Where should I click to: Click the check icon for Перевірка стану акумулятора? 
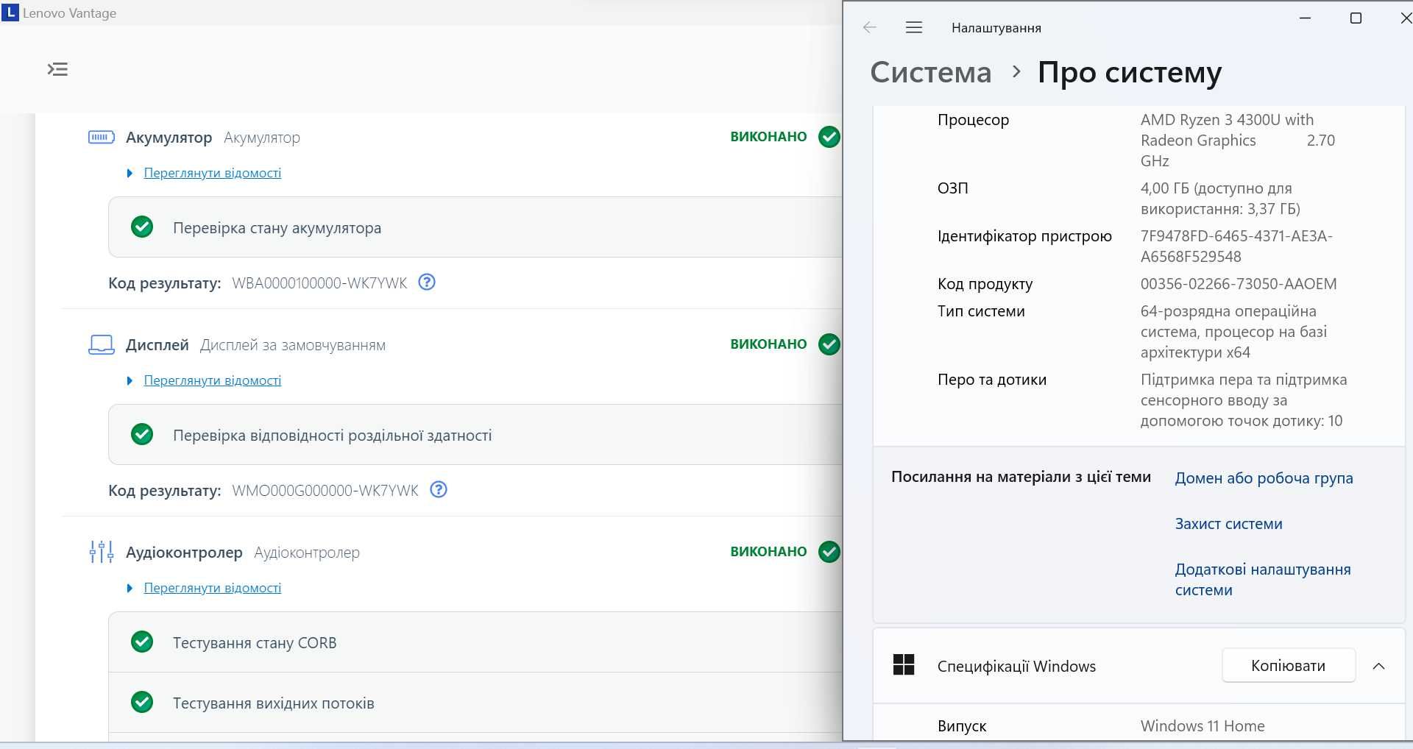coord(142,227)
